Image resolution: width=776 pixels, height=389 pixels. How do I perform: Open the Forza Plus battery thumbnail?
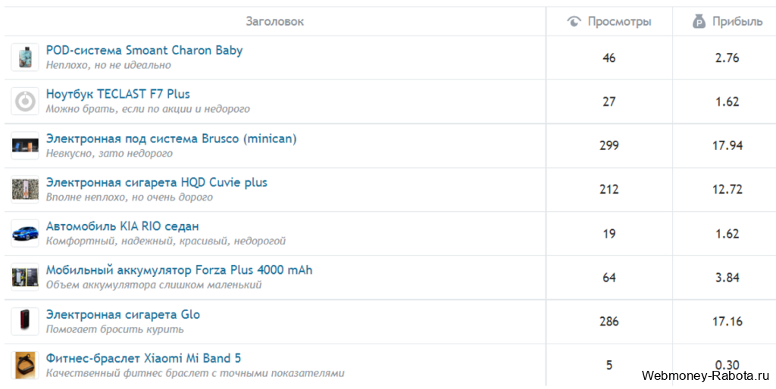click(25, 277)
